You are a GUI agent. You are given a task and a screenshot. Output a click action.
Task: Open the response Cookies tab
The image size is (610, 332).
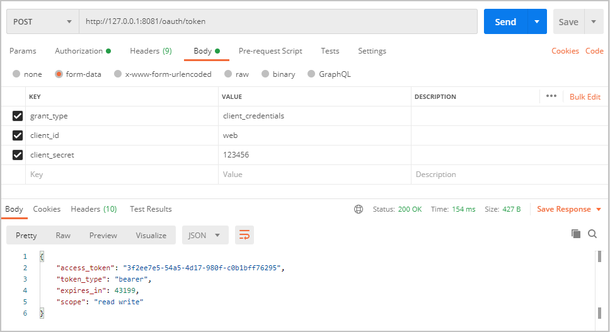47,209
